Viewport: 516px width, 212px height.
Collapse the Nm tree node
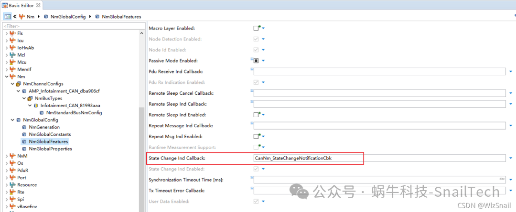(x=6, y=77)
